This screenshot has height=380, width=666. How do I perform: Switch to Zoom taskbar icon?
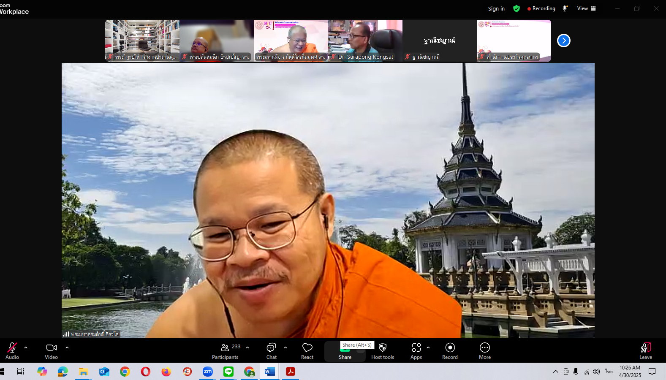coord(208,372)
